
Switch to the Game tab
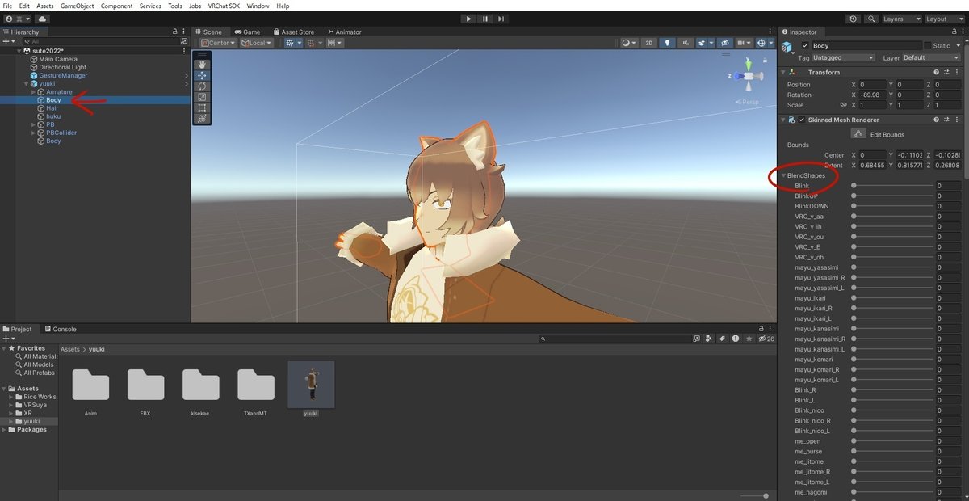[247, 32]
